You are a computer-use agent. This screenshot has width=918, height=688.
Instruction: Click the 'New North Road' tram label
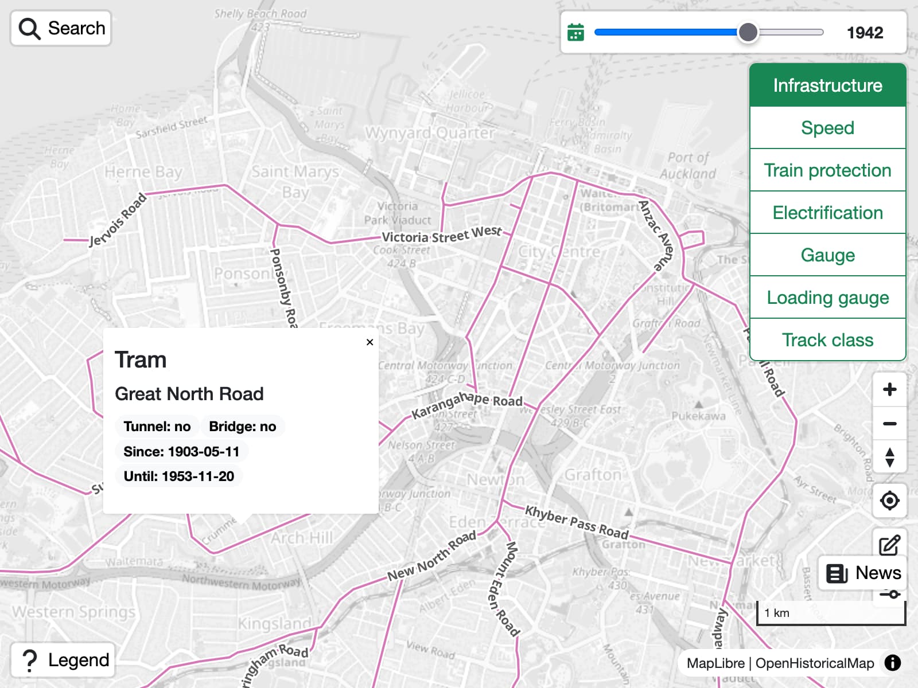pyautogui.click(x=431, y=556)
